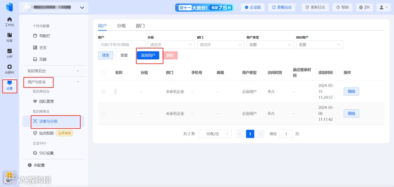Viewport: 394px width, 187px height.
Task: Click the 添加时间 column header
Action: point(325,73)
